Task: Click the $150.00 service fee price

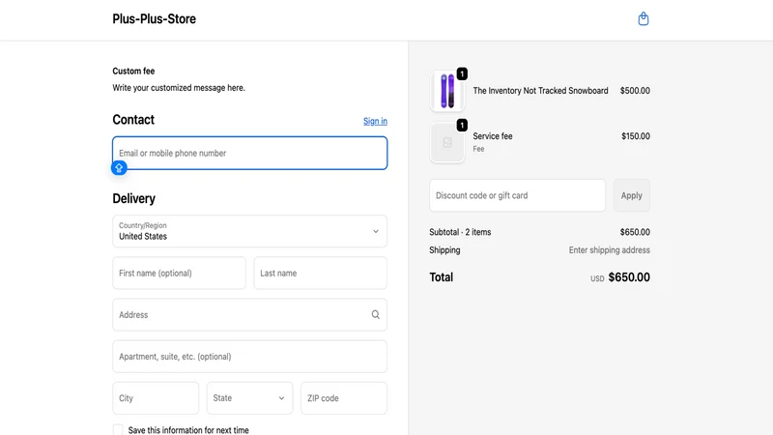Action: tap(636, 136)
